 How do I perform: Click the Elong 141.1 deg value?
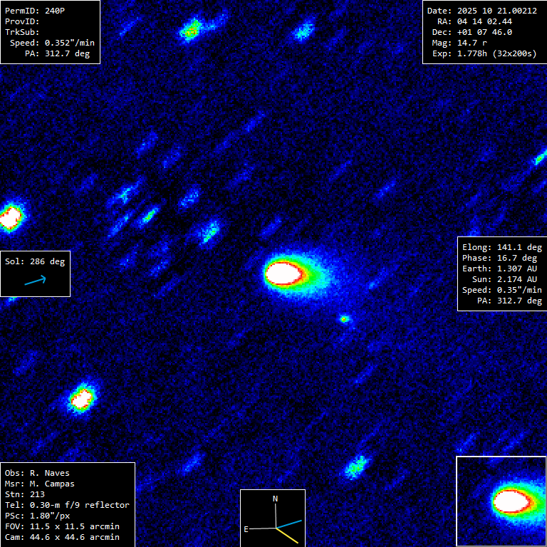501,248
